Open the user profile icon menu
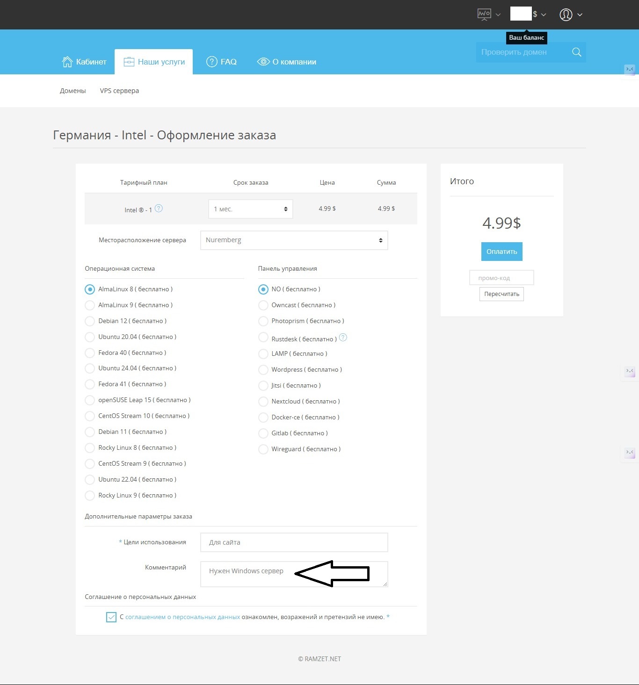This screenshot has height=685, width=639. tap(566, 15)
